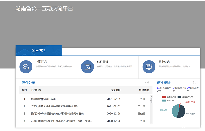Viewport: 205px width, 131px height.
Task: Click the 信件查询 document search icon
Action: pyautogui.click(x=87, y=66)
